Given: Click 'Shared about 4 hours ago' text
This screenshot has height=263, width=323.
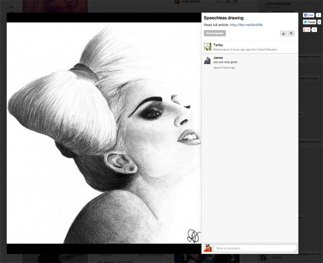Looking at the screenshot, I should tap(245, 50).
